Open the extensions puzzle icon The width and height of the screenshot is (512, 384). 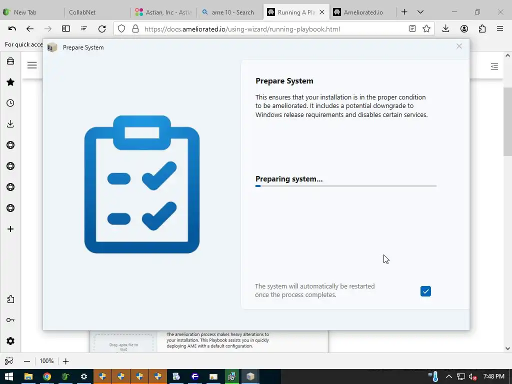[482, 28]
